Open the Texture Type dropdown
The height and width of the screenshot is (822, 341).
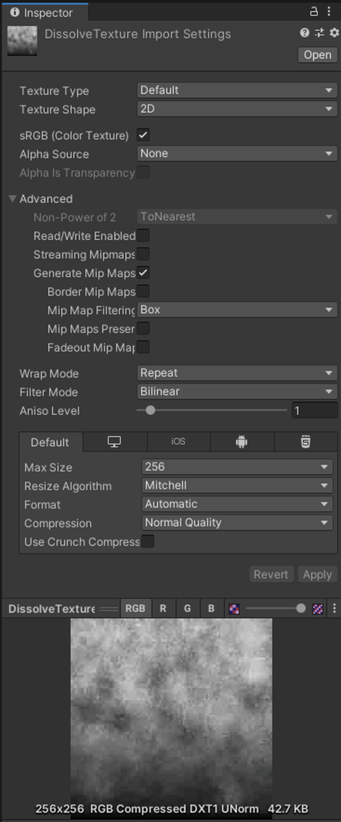[237, 90]
